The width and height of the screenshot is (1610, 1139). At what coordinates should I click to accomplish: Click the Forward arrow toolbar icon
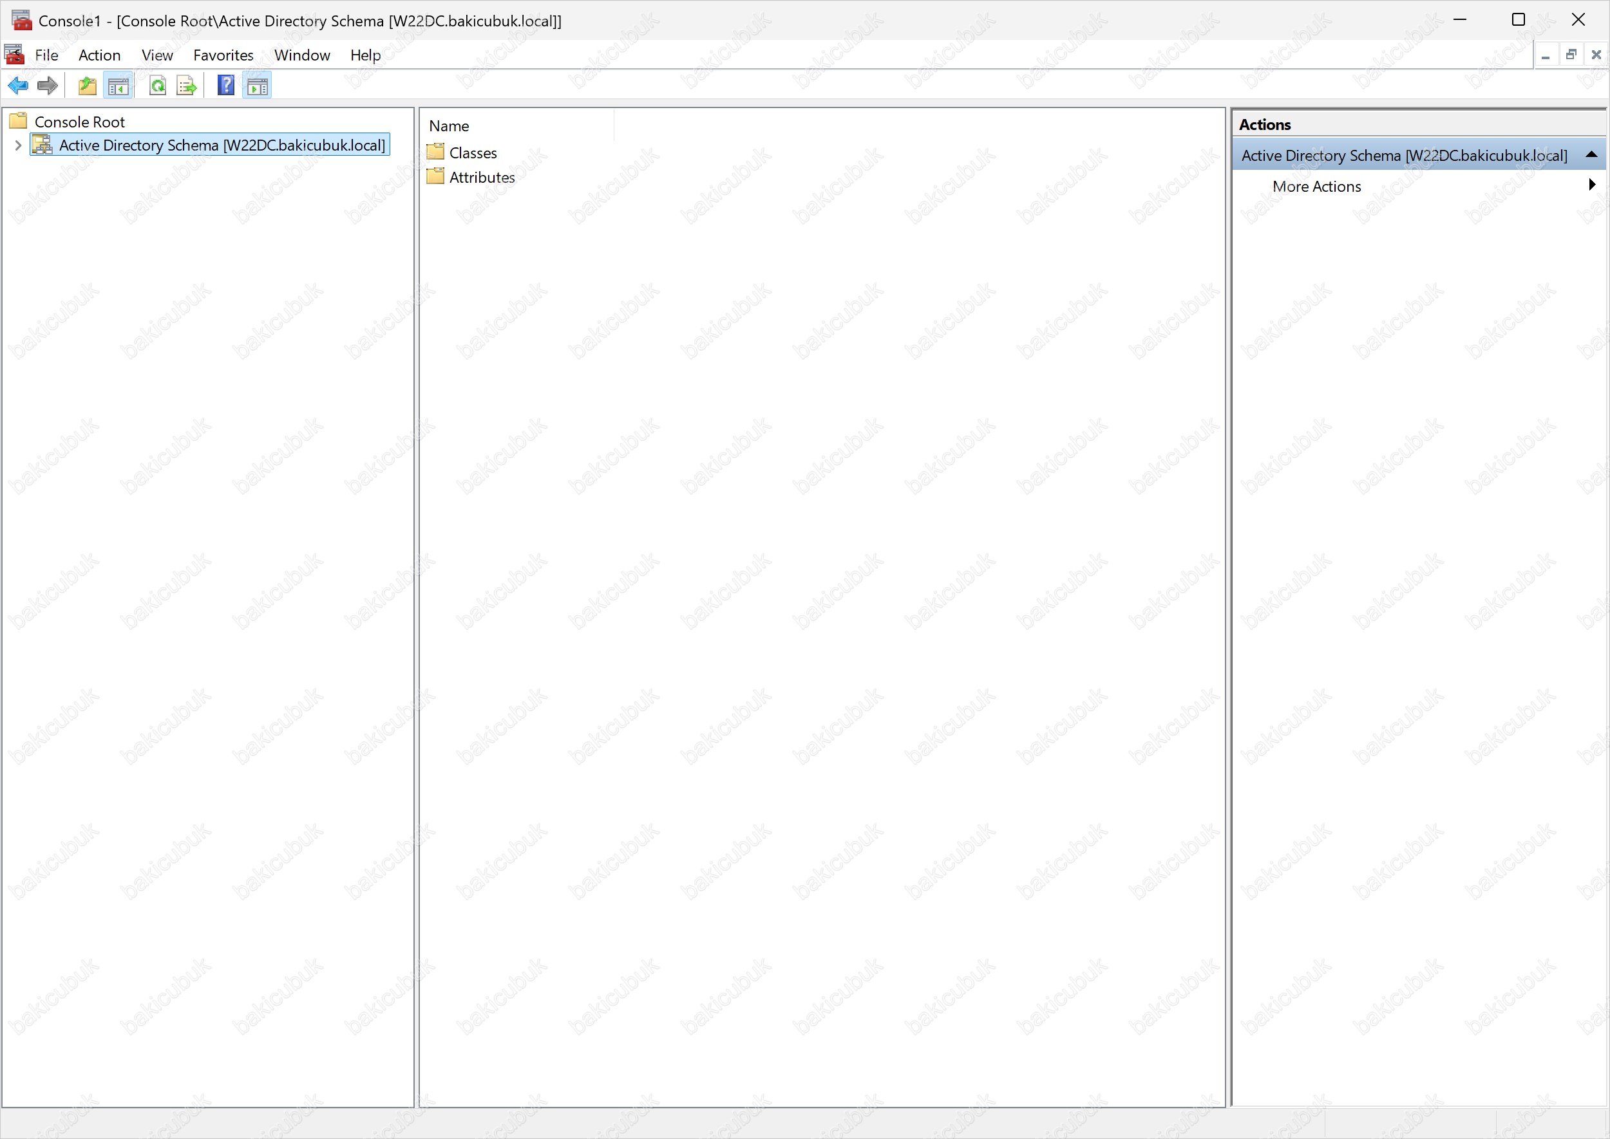click(x=47, y=86)
